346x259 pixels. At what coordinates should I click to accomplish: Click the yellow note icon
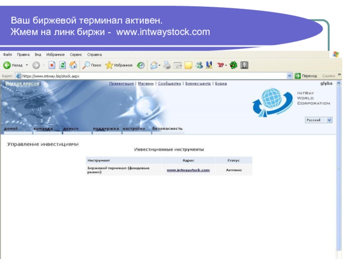point(188,65)
